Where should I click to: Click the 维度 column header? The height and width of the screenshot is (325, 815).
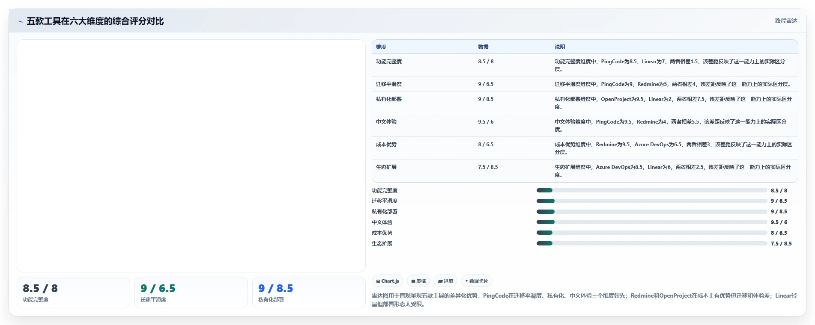pyautogui.click(x=381, y=47)
